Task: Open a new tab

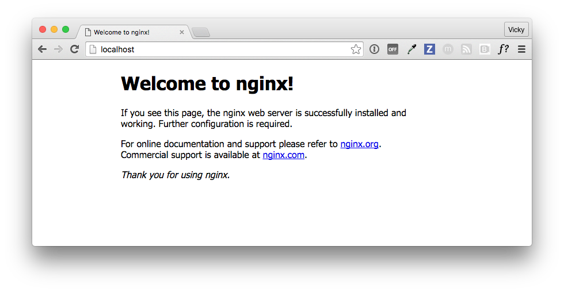Action: coord(201,33)
